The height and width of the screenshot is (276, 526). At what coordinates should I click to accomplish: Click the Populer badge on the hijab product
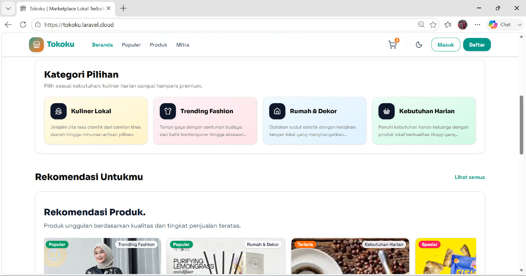(57, 244)
